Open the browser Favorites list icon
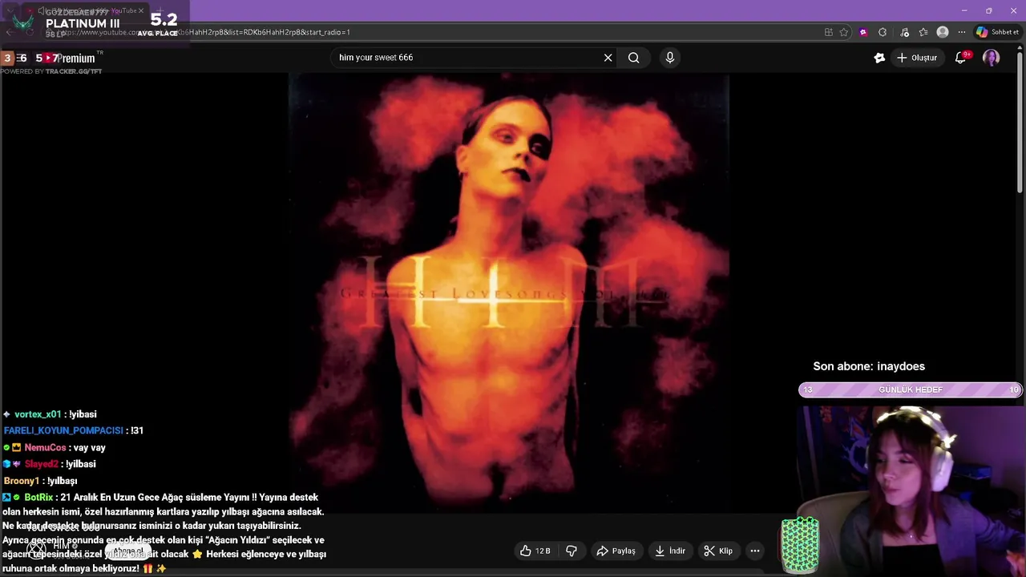Image resolution: width=1026 pixels, height=577 pixels. coord(923,32)
